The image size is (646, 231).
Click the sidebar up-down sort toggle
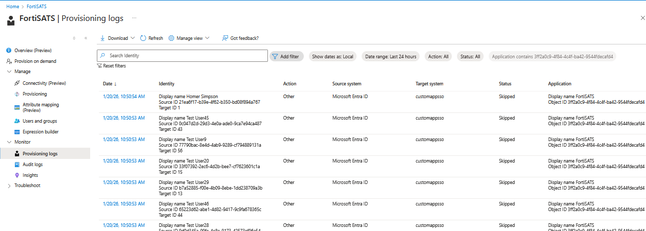point(74,38)
